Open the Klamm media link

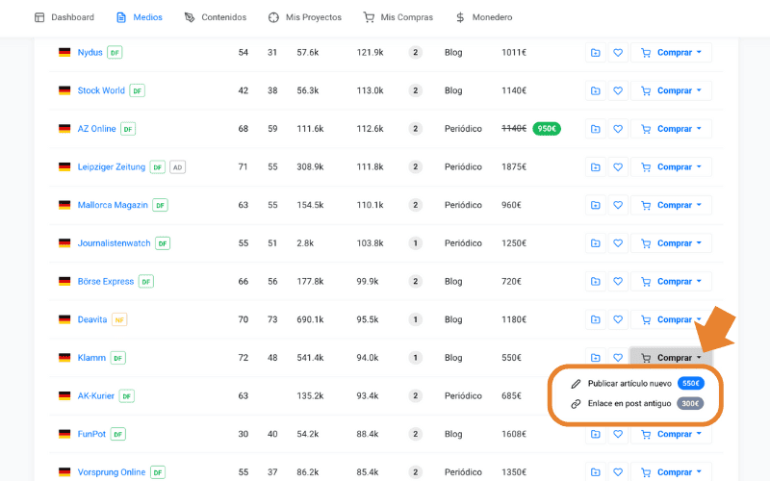(91, 358)
